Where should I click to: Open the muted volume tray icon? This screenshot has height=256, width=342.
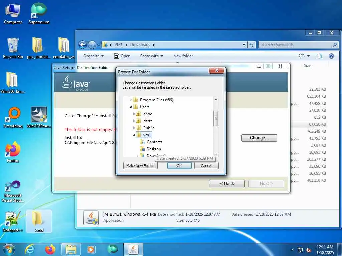308,250
